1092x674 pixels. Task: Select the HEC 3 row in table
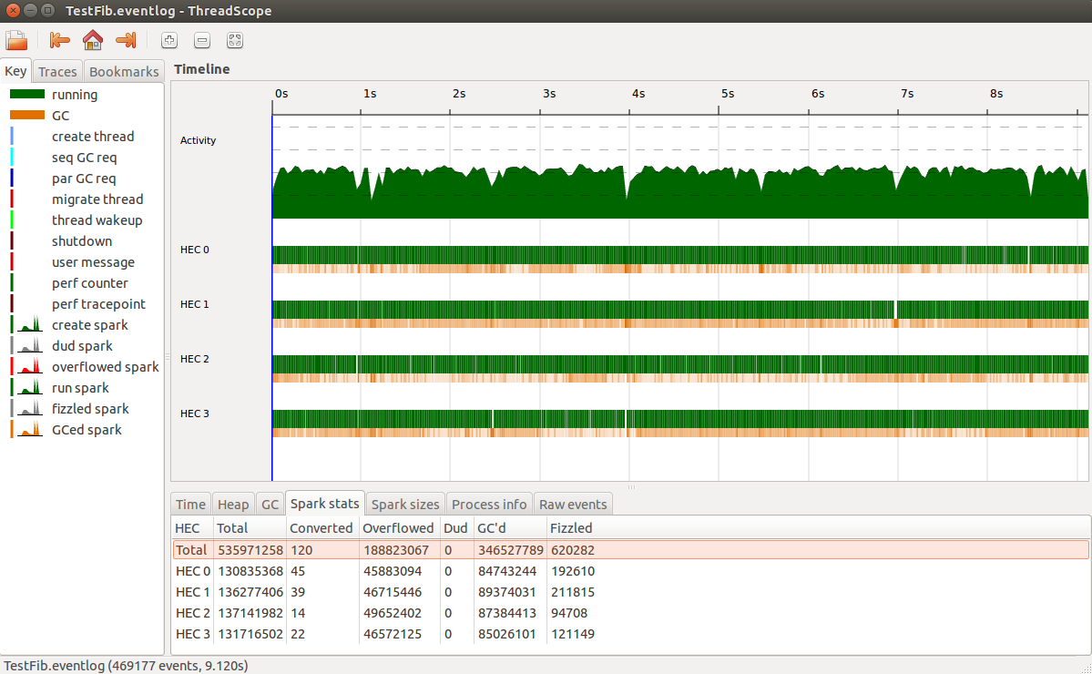630,634
